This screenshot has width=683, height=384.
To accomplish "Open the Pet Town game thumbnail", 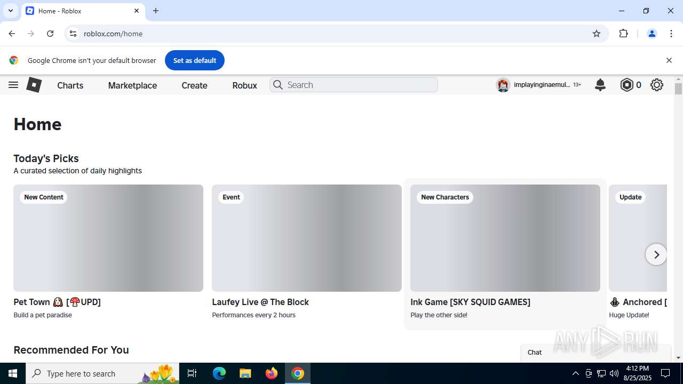I will pyautogui.click(x=108, y=238).
